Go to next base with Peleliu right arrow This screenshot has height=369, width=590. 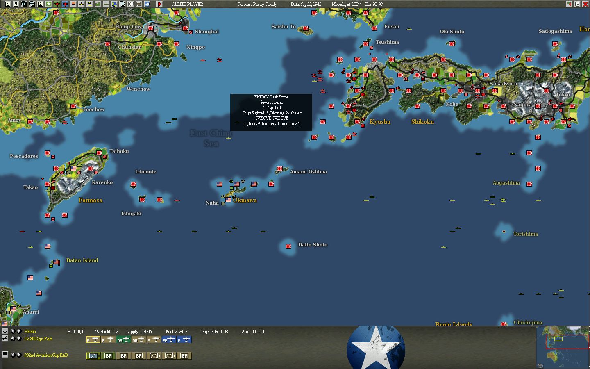[19, 331]
